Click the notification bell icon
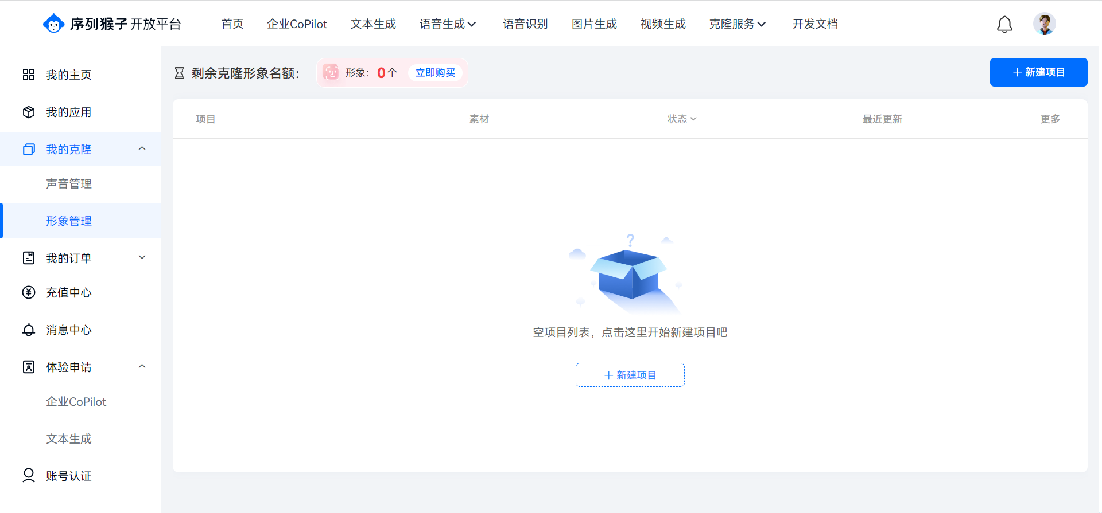 click(x=1004, y=24)
